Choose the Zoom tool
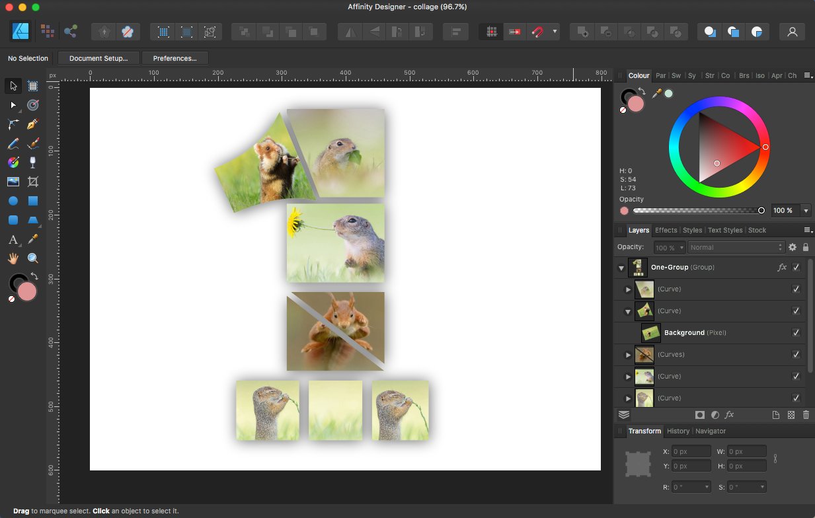 click(x=32, y=258)
